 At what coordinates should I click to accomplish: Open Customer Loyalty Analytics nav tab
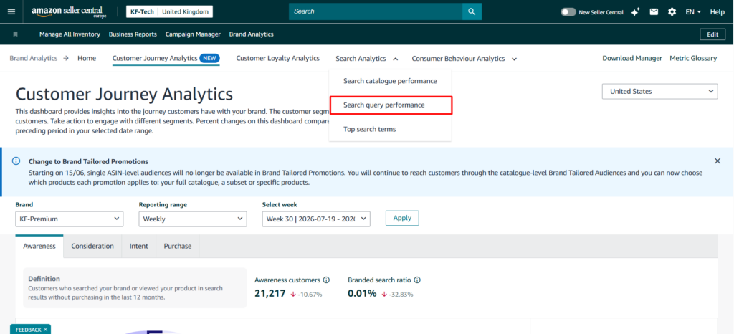tap(277, 59)
